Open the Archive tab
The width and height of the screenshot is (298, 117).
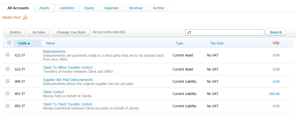(x=159, y=8)
